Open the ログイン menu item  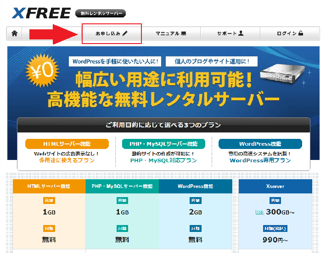coord(290,33)
